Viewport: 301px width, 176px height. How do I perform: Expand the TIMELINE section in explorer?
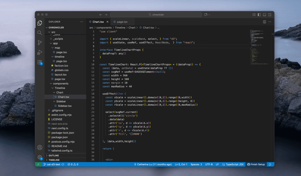tap(54, 160)
